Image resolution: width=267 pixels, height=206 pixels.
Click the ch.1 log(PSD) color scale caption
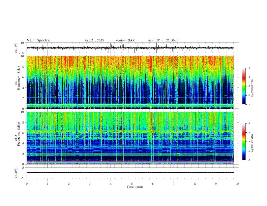(x=253, y=88)
